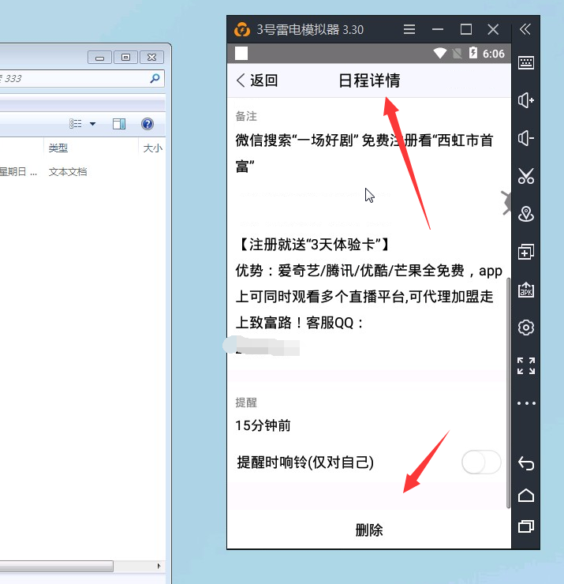564x584 pixels.
Task: Open the multi-instance manager icon
Action: [525, 253]
